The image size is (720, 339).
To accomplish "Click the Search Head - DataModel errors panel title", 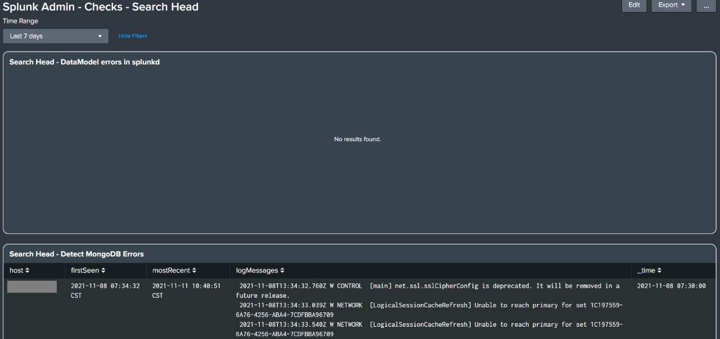I will pos(85,62).
